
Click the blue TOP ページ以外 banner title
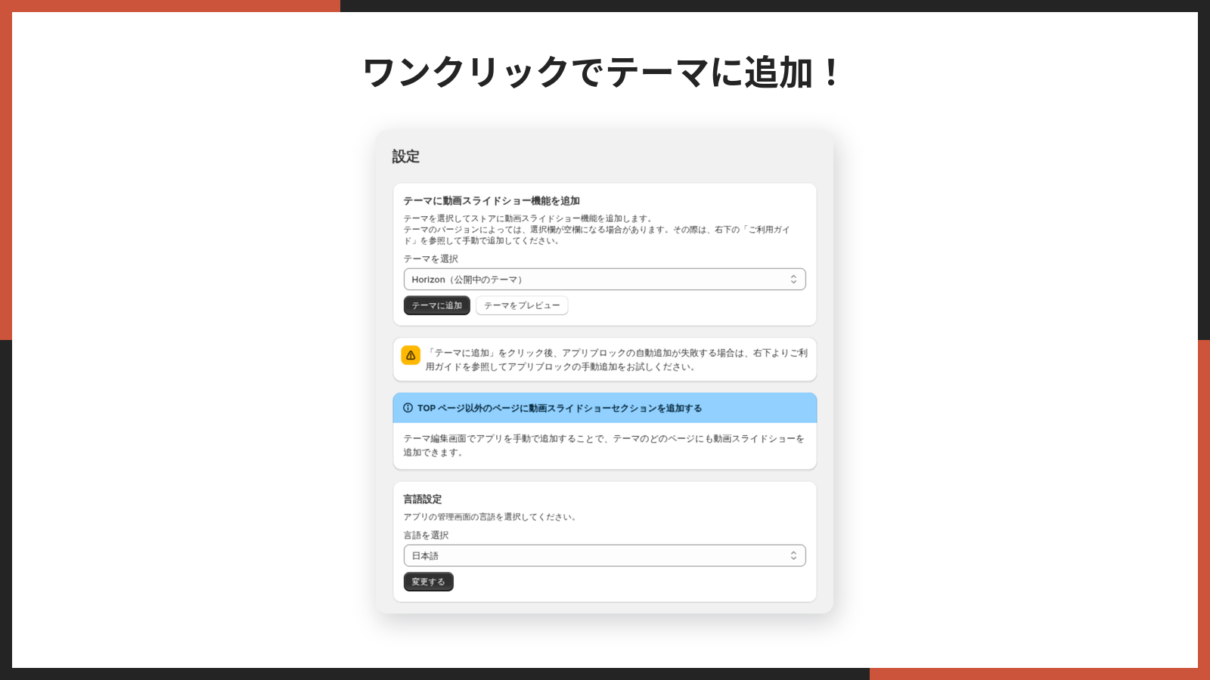[x=560, y=408]
